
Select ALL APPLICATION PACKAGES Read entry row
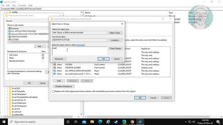click(x=111, y=71)
